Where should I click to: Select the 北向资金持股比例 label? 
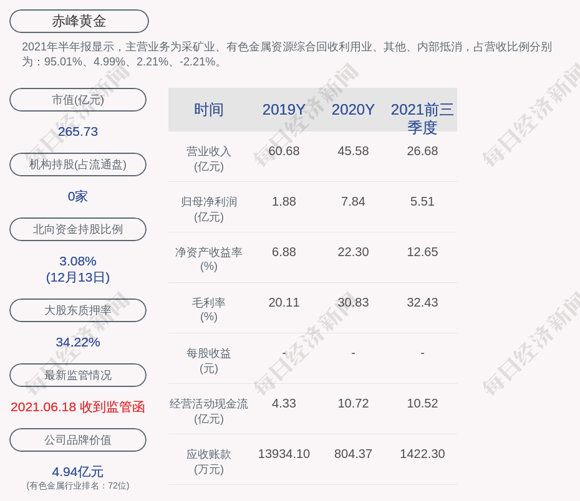[x=78, y=229]
